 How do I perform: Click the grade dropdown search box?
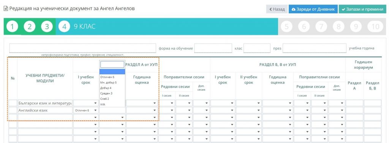click(x=112, y=65)
